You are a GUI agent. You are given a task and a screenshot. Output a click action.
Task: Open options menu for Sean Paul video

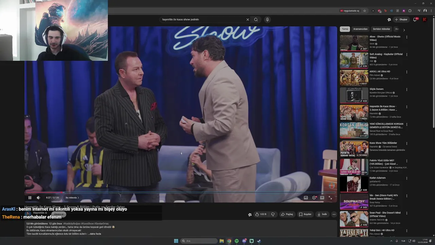click(x=406, y=213)
